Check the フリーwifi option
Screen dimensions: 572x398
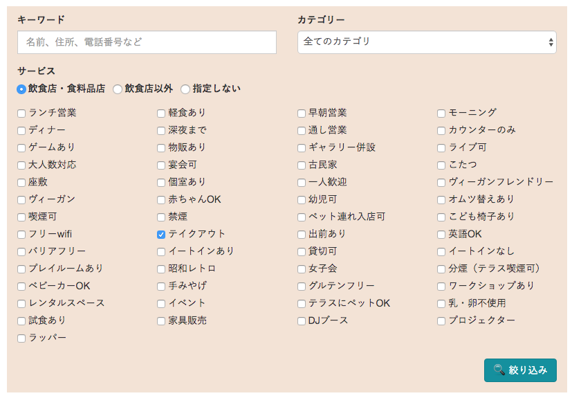[x=21, y=235]
